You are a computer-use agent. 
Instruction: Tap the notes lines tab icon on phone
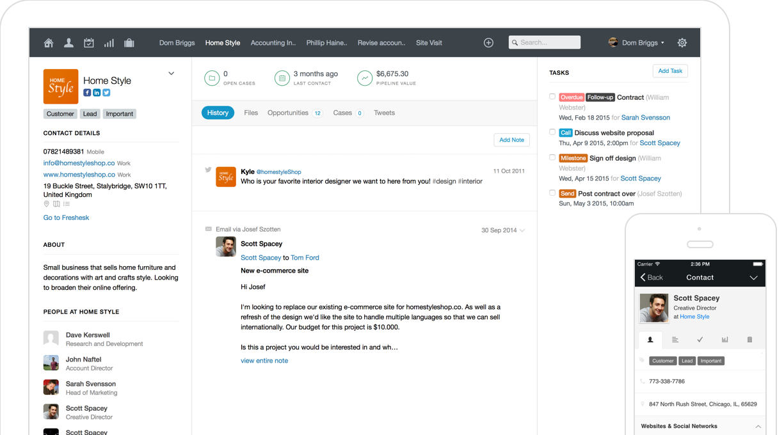coord(675,340)
